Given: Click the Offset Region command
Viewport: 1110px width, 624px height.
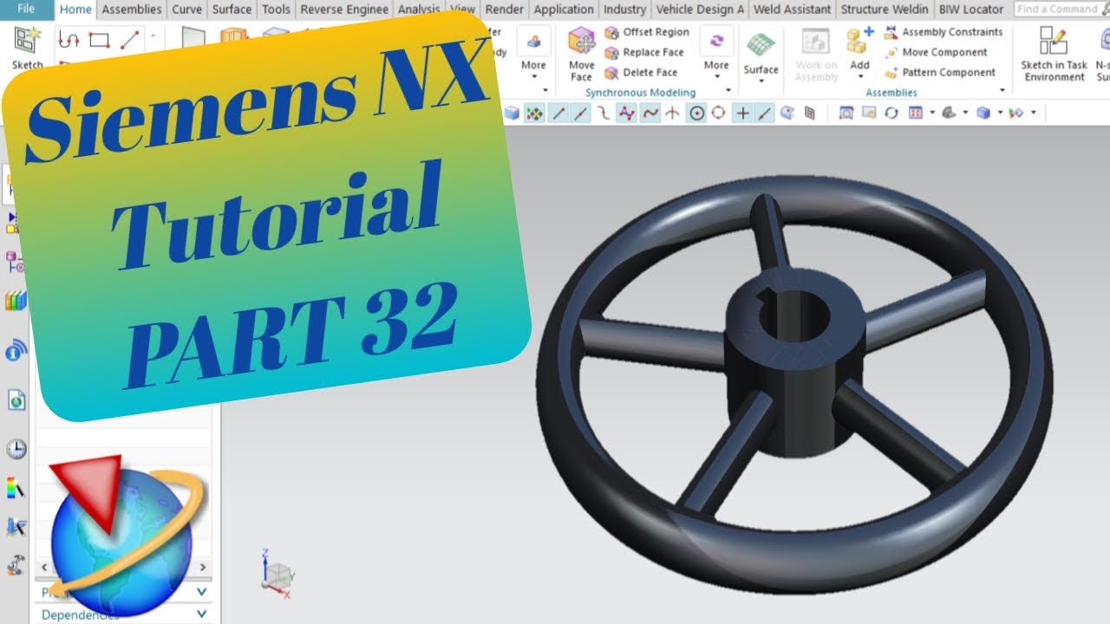Looking at the screenshot, I should (647, 32).
